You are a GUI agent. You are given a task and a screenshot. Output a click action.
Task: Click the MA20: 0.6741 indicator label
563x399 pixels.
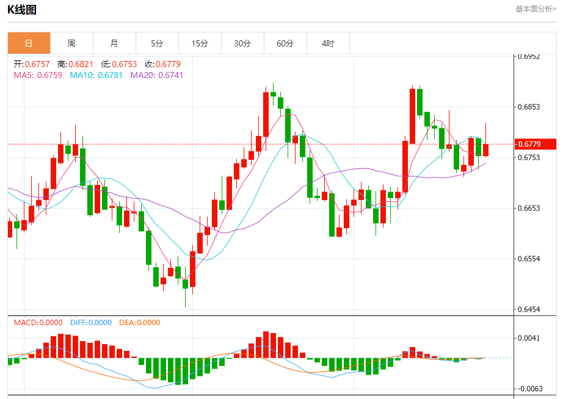[157, 75]
